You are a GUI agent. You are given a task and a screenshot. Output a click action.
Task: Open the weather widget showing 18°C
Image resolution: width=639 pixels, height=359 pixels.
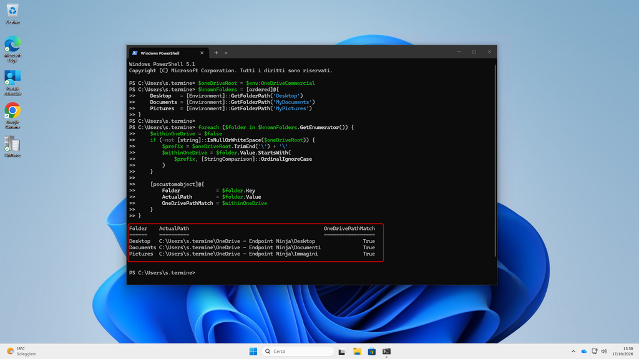pyautogui.click(x=22, y=352)
